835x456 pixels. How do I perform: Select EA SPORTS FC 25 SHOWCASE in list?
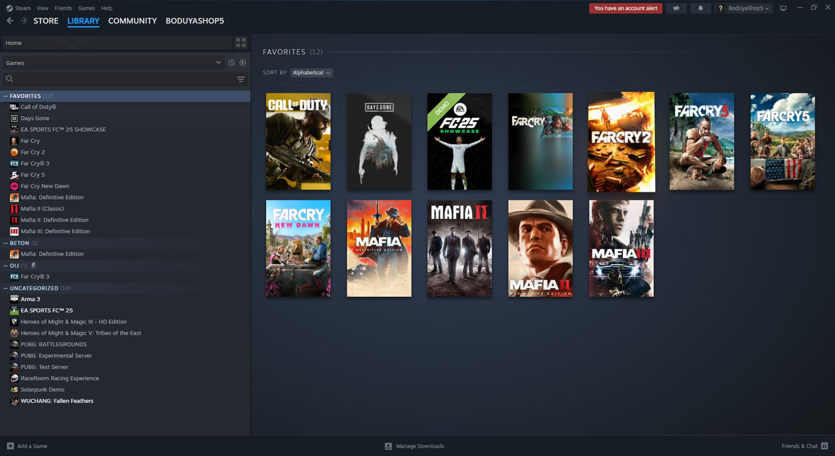tap(63, 129)
